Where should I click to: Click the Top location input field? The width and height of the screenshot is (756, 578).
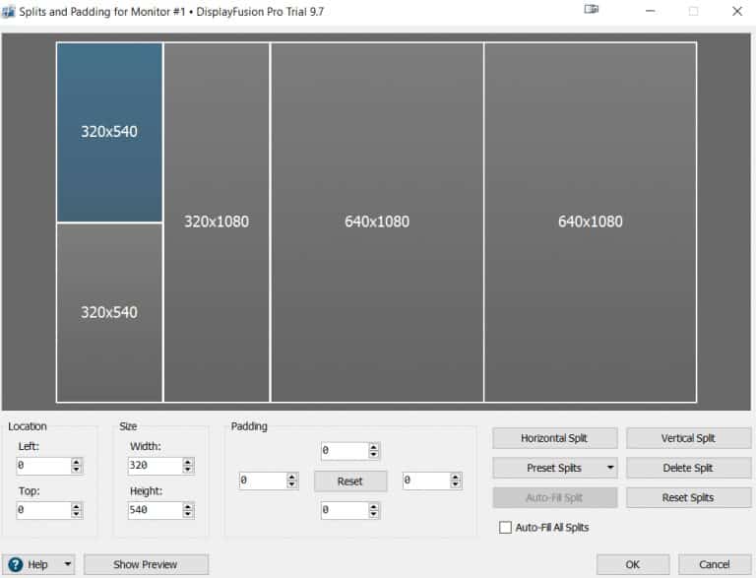click(x=43, y=510)
